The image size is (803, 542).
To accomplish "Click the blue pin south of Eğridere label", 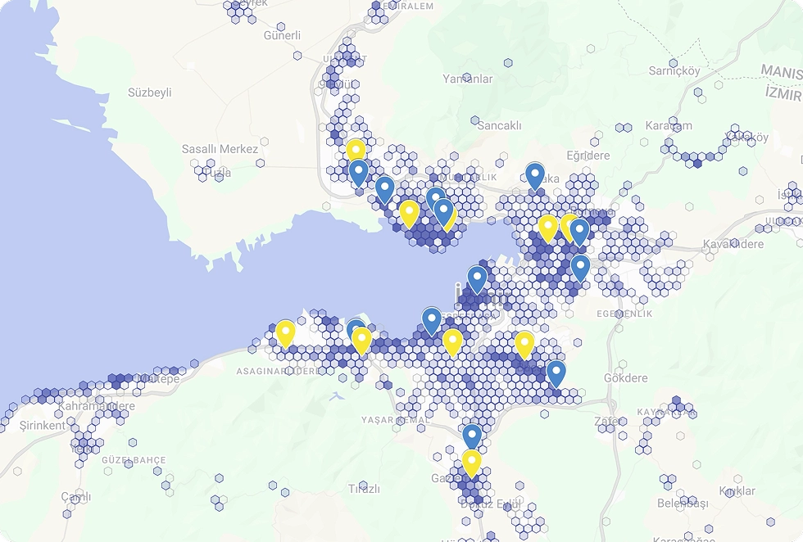I will point(534,175).
